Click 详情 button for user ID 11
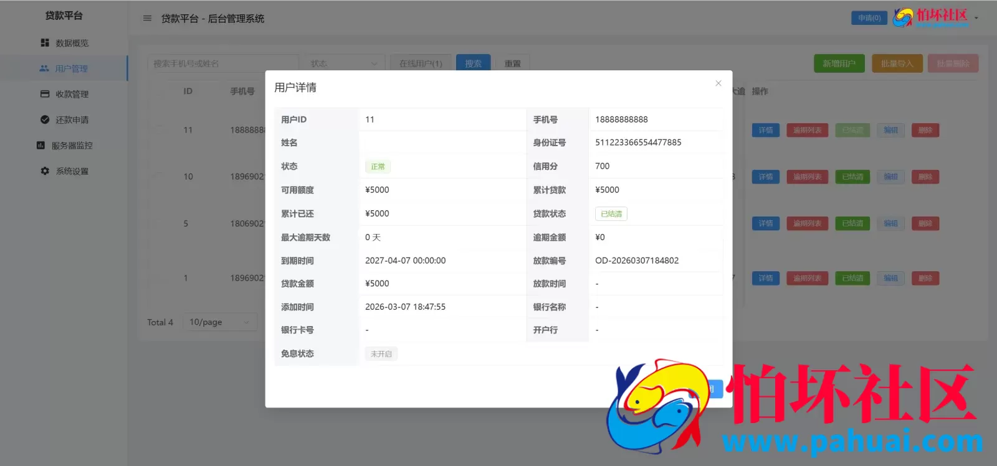The width and height of the screenshot is (997, 466). [x=765, y=130]
